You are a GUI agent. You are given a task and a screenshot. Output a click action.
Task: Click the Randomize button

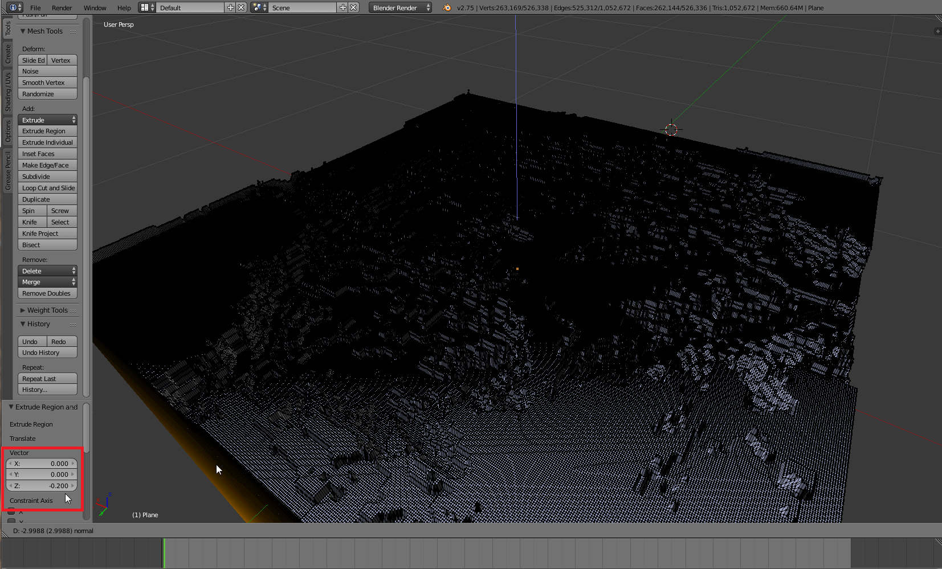tap(47, 94)
